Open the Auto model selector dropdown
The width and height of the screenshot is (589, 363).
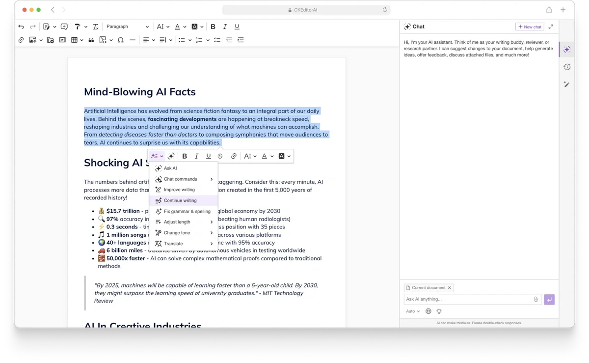pyautogui.click(x=413, y=311)
